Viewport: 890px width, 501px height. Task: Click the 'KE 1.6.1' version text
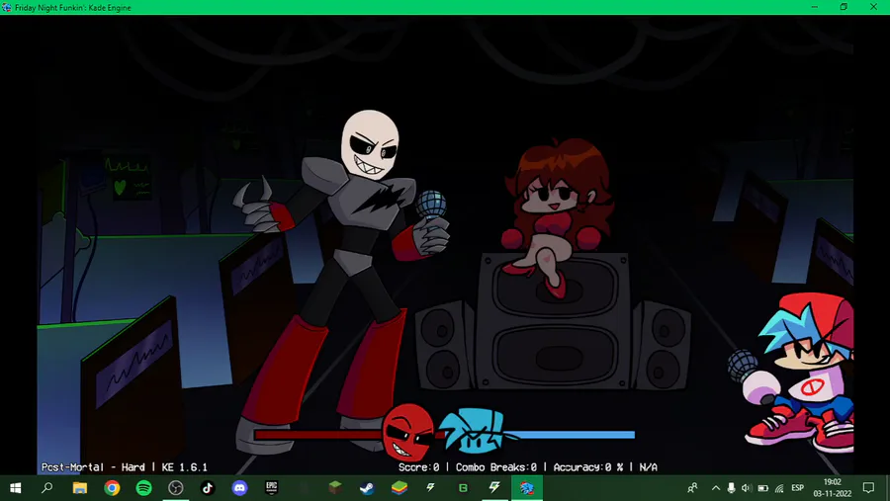click(185, 467)
